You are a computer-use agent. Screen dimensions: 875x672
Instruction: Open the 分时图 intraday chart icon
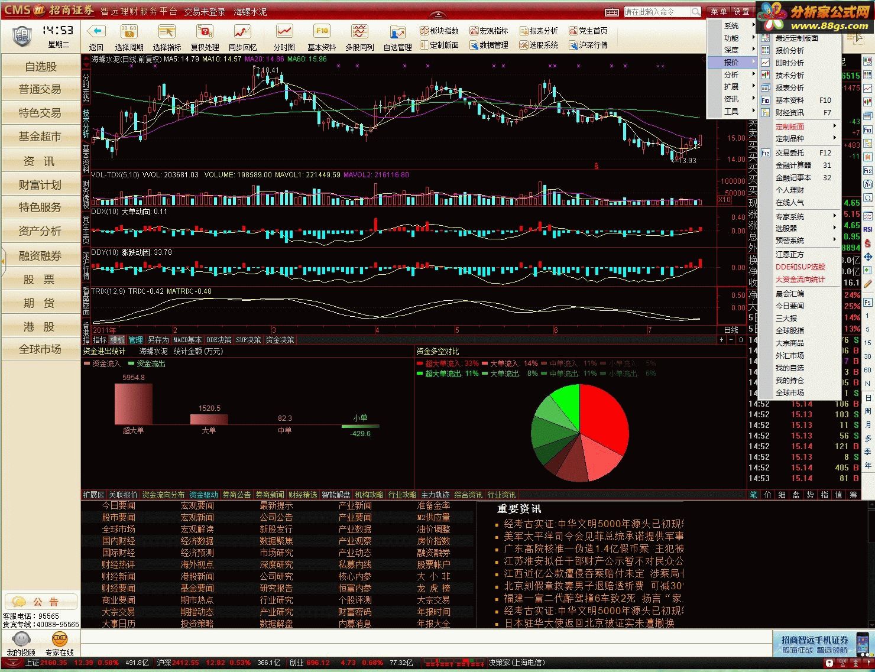284,31
